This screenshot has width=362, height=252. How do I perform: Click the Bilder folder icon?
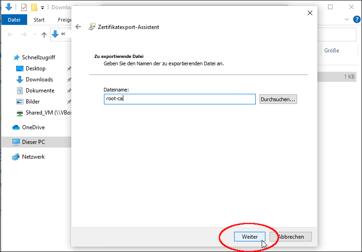[20, 102]
